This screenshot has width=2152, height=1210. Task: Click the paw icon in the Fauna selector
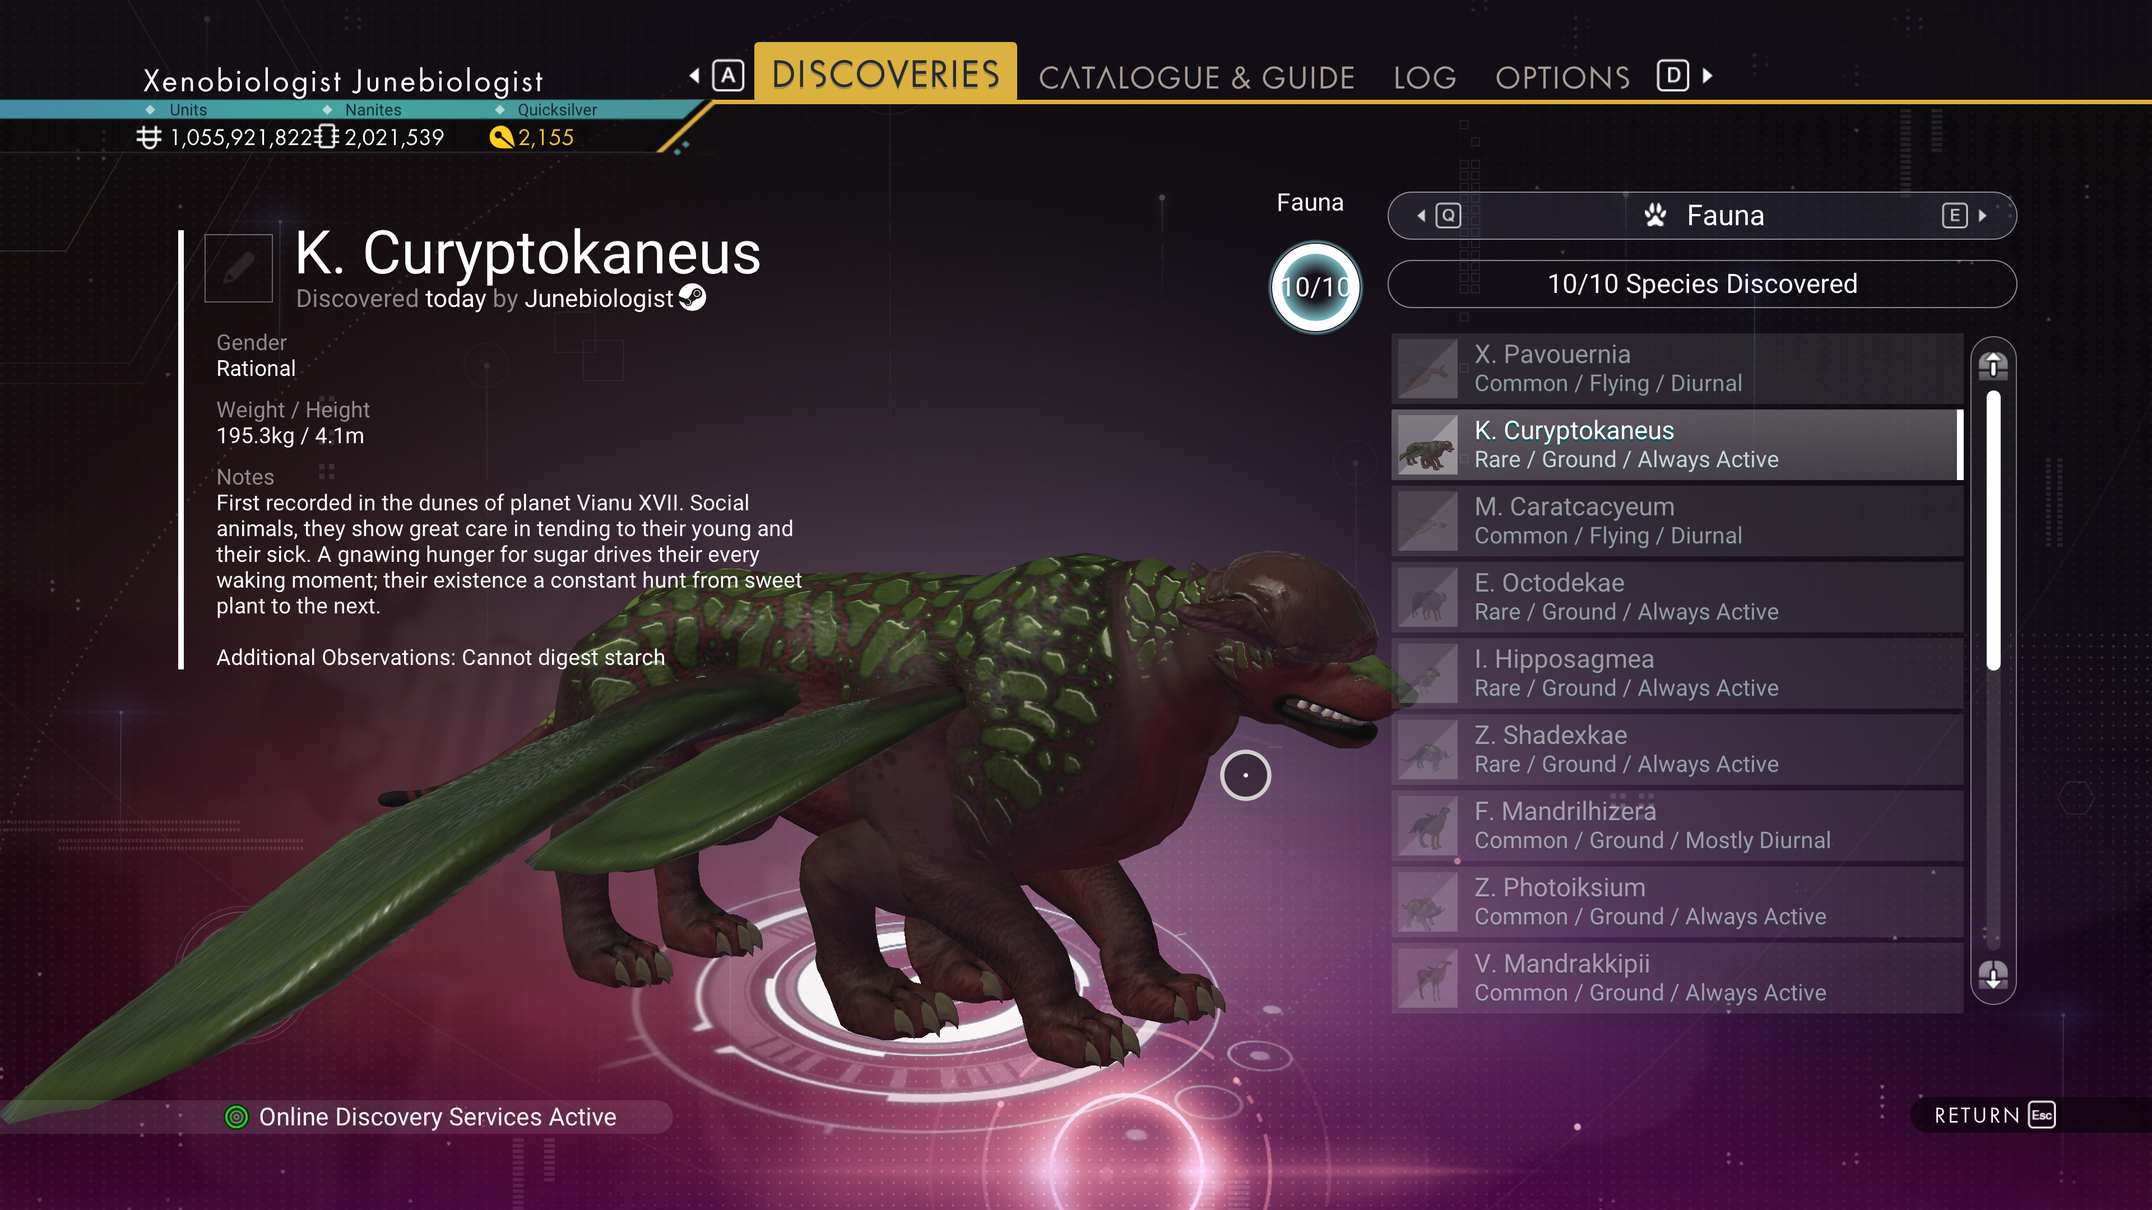[1655, 216]
